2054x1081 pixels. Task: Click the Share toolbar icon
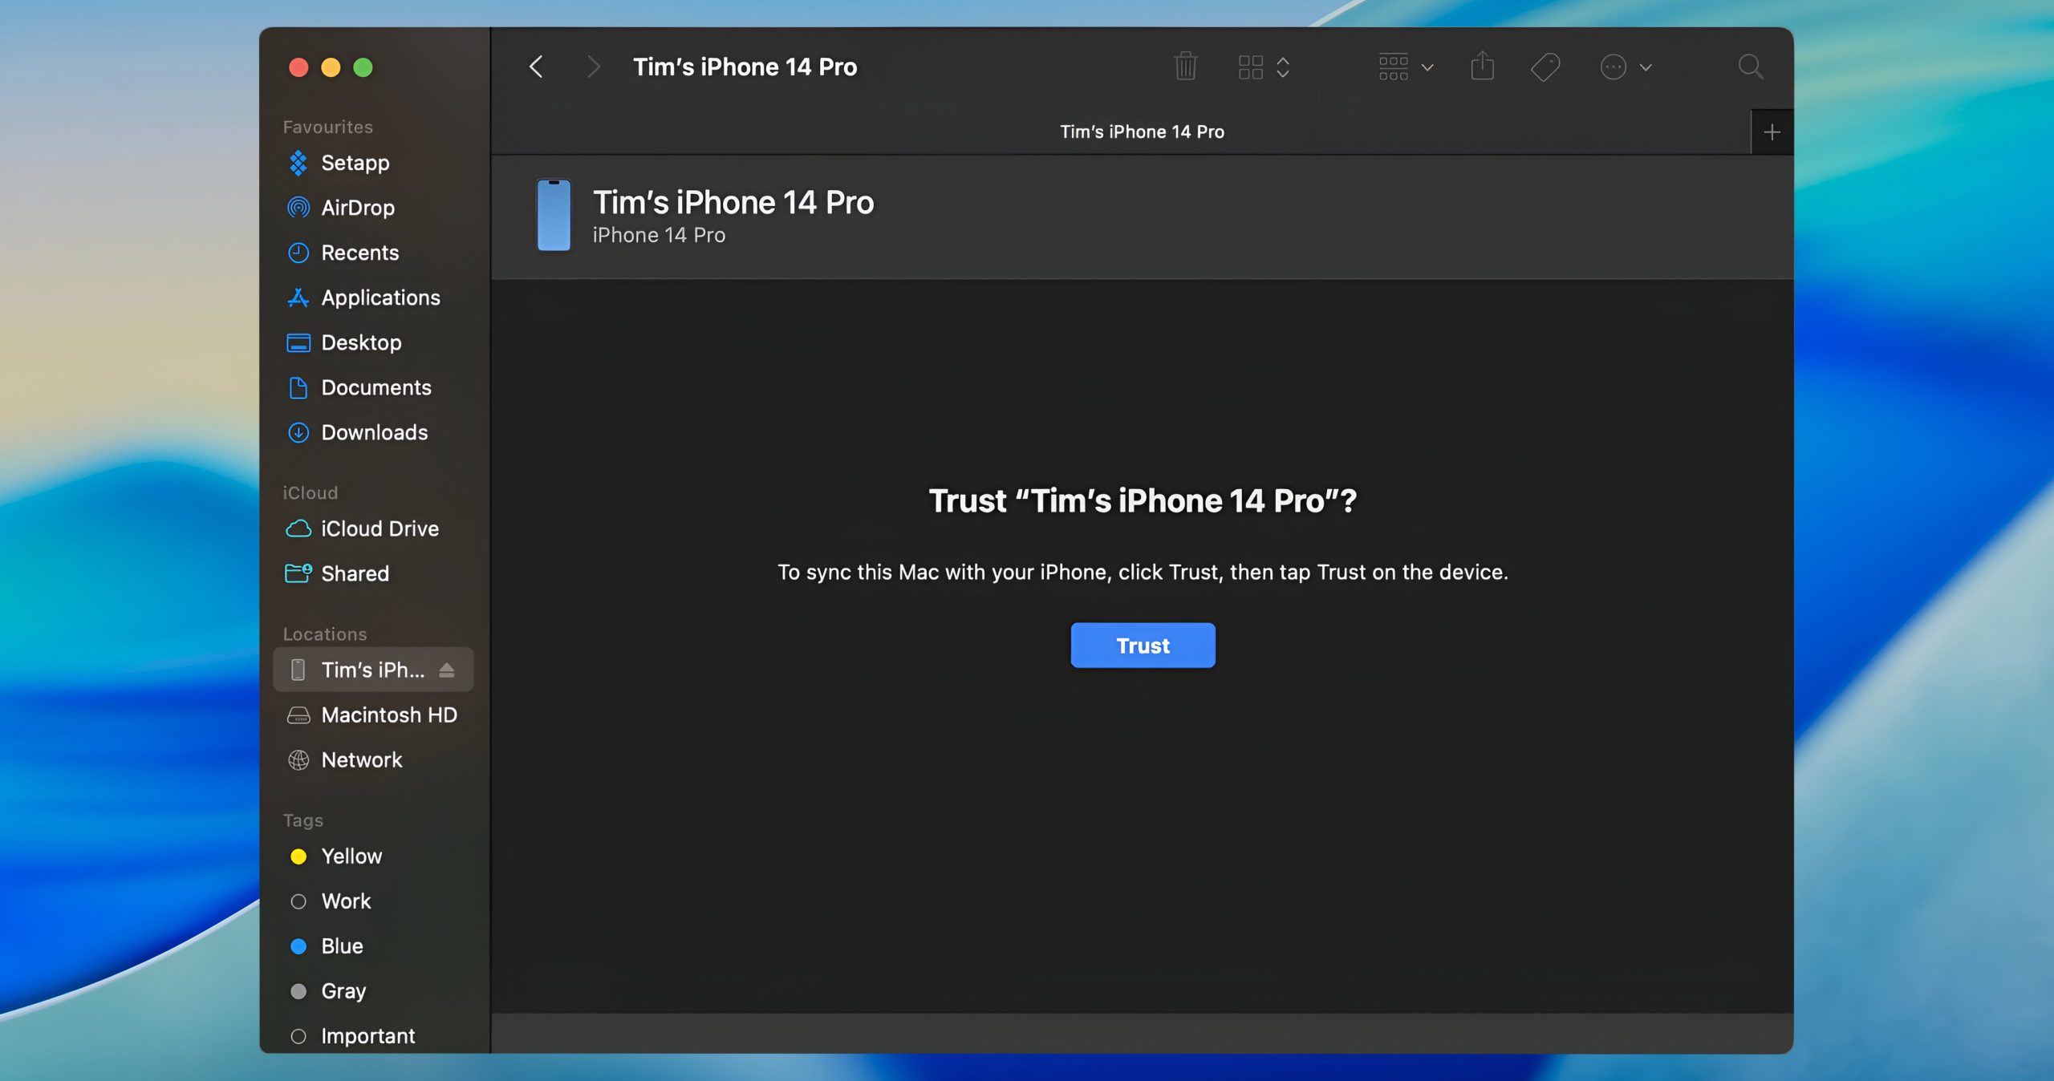(x=1482, y=66)
